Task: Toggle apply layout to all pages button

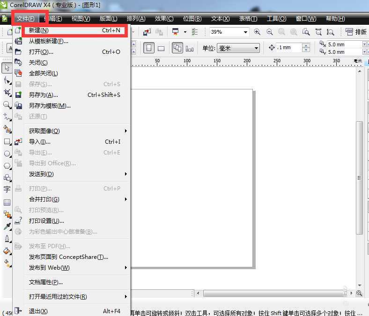Action: tap(177, 48)
